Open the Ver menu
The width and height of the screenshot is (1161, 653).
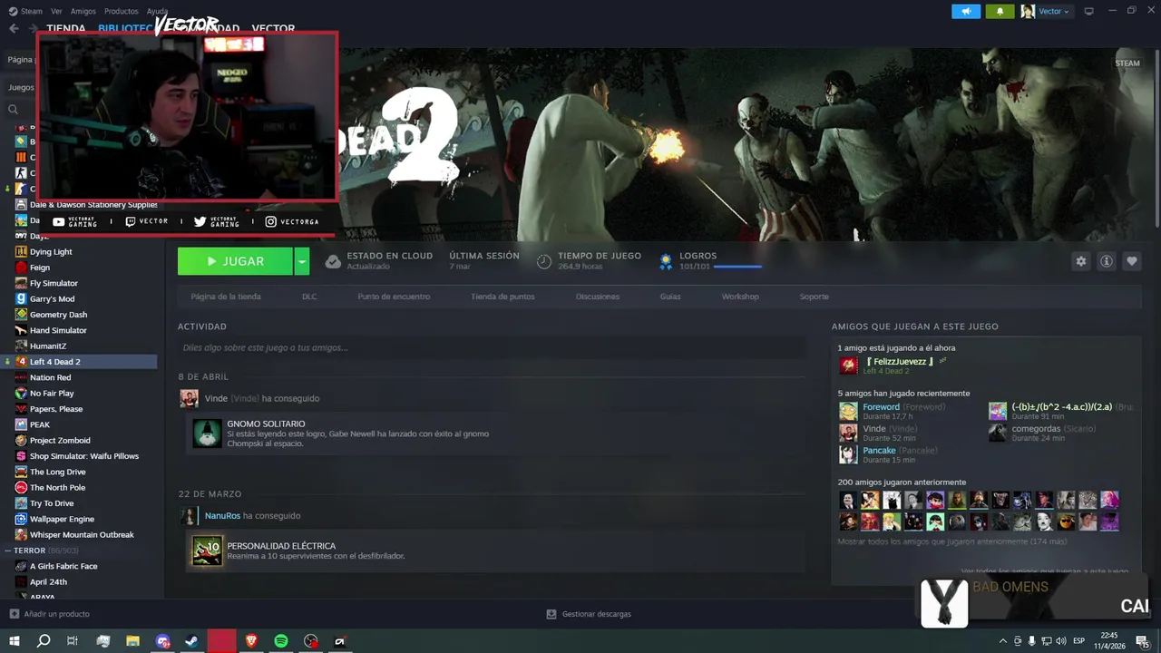pyautogui.click(x=56, y=11)
